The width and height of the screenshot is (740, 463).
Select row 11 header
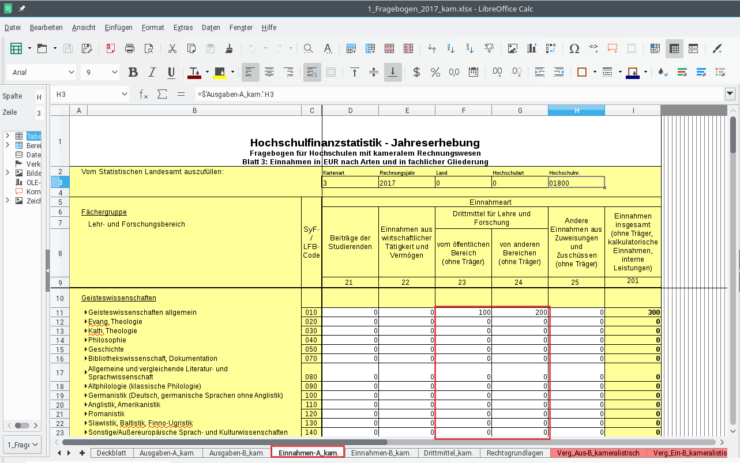click(x=60, y=312)
